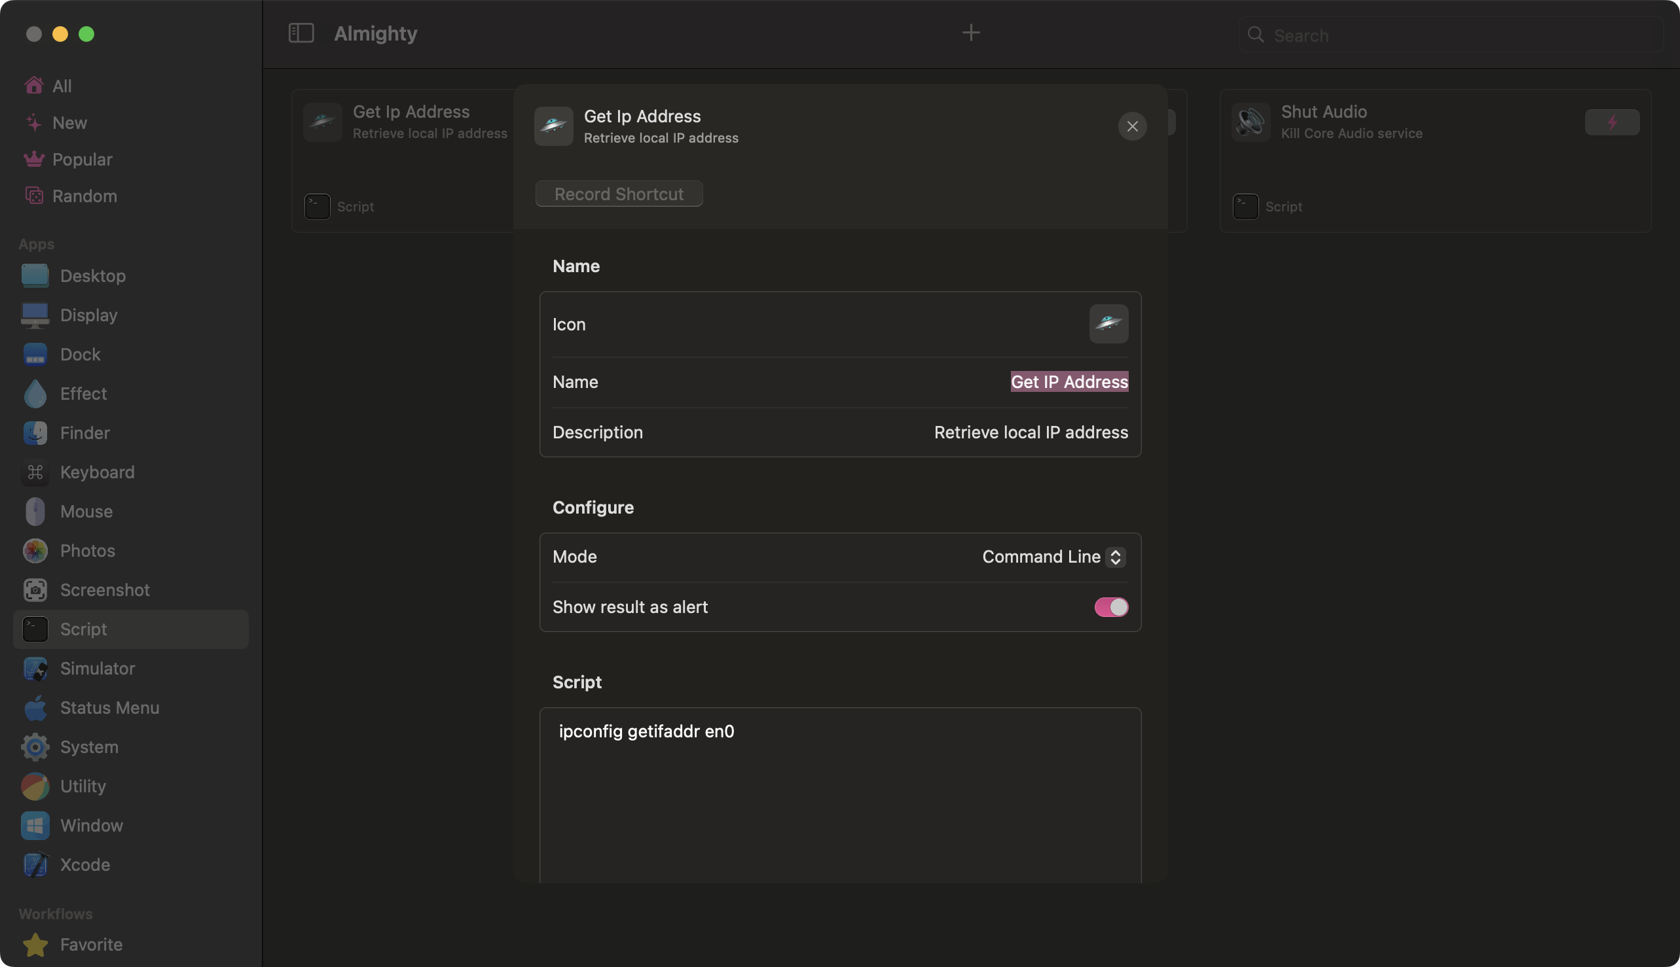1680x967 pixels.
Task: Click the Record Shortcut button
Action: click(619, 194)
